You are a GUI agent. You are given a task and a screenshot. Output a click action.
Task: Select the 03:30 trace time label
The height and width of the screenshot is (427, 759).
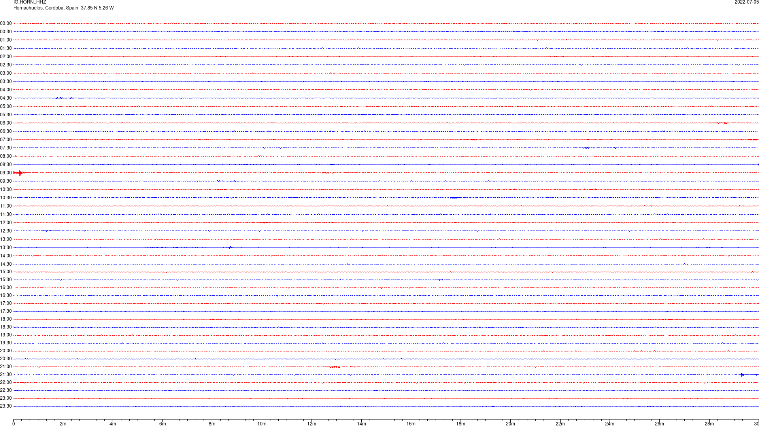[6, 81]
